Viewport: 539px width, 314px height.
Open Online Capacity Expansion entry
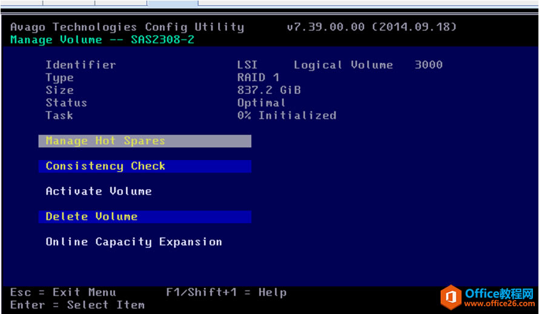[134, 242]
